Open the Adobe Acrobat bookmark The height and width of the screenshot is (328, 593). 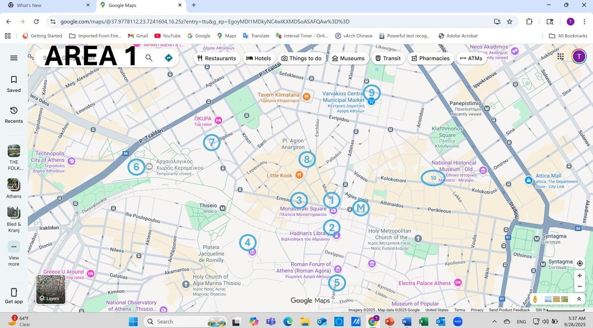(x=458, y=36)
